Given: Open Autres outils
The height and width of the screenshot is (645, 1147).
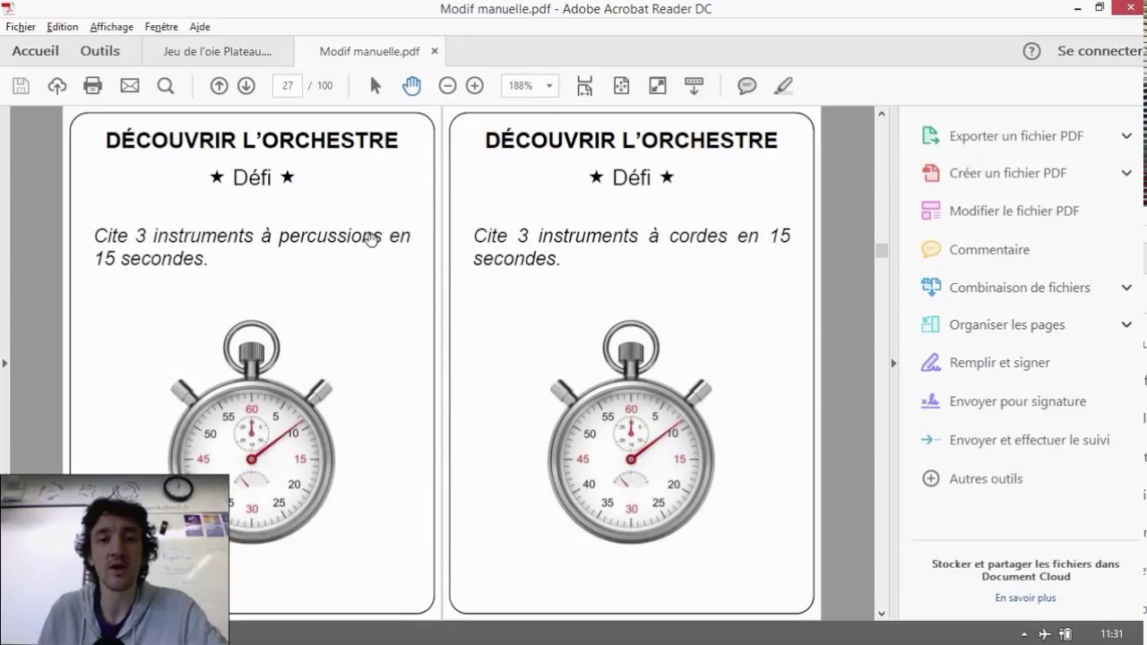Looking at the screenshot, I should click(986, 478).
